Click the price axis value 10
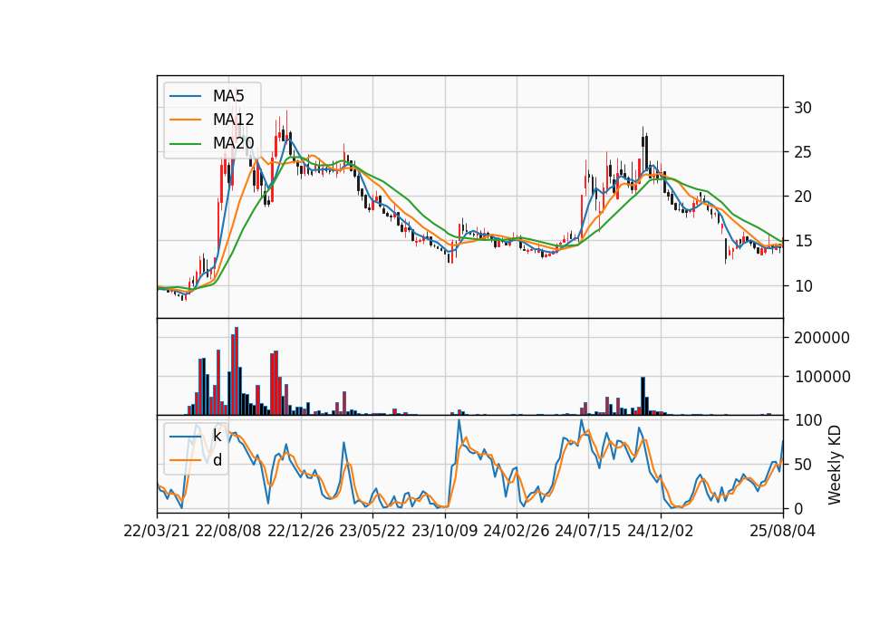Image resolution: width=870 pixels, height=625 pixels. (803, 285)
